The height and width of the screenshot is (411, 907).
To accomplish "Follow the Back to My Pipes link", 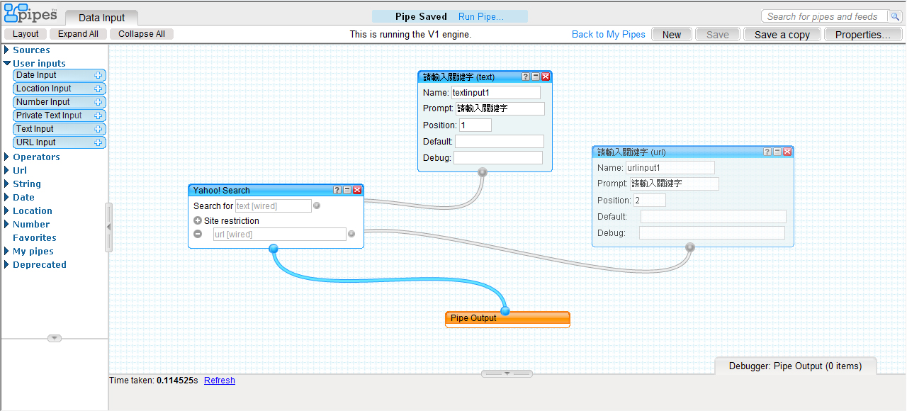I will click(x=609, y=34).
